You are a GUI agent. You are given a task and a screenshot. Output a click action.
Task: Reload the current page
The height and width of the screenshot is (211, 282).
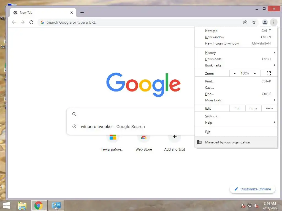tap(31, 22)
